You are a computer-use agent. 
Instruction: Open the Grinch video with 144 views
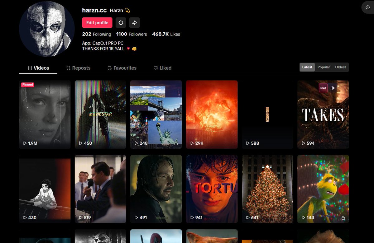coord(323,189)
